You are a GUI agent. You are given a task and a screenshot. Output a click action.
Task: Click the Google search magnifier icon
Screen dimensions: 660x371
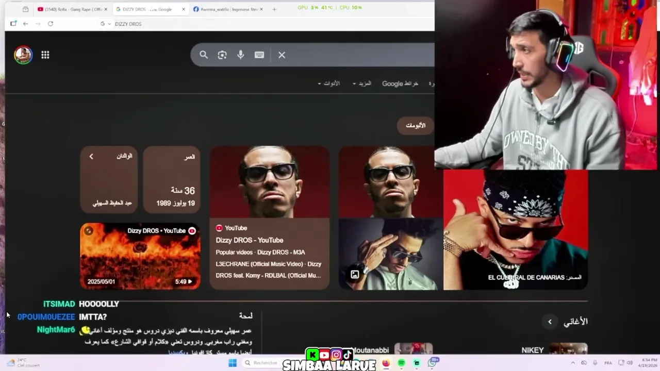(204, 55)
